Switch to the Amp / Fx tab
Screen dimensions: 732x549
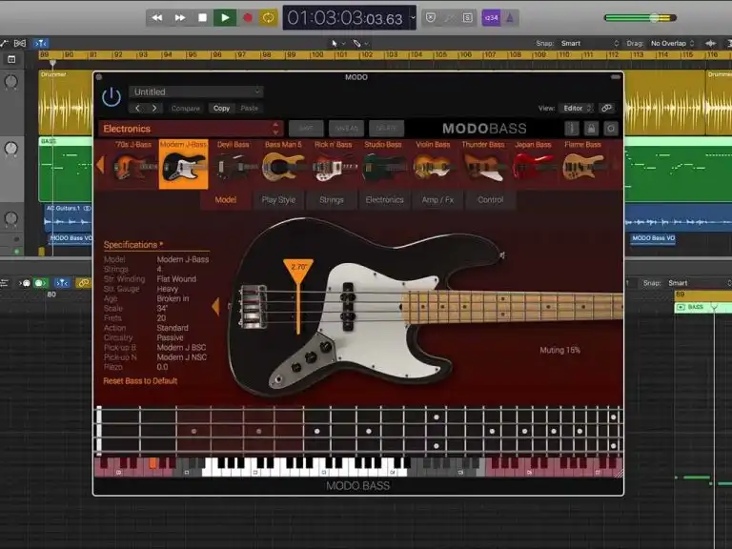[x=437, y=200]
